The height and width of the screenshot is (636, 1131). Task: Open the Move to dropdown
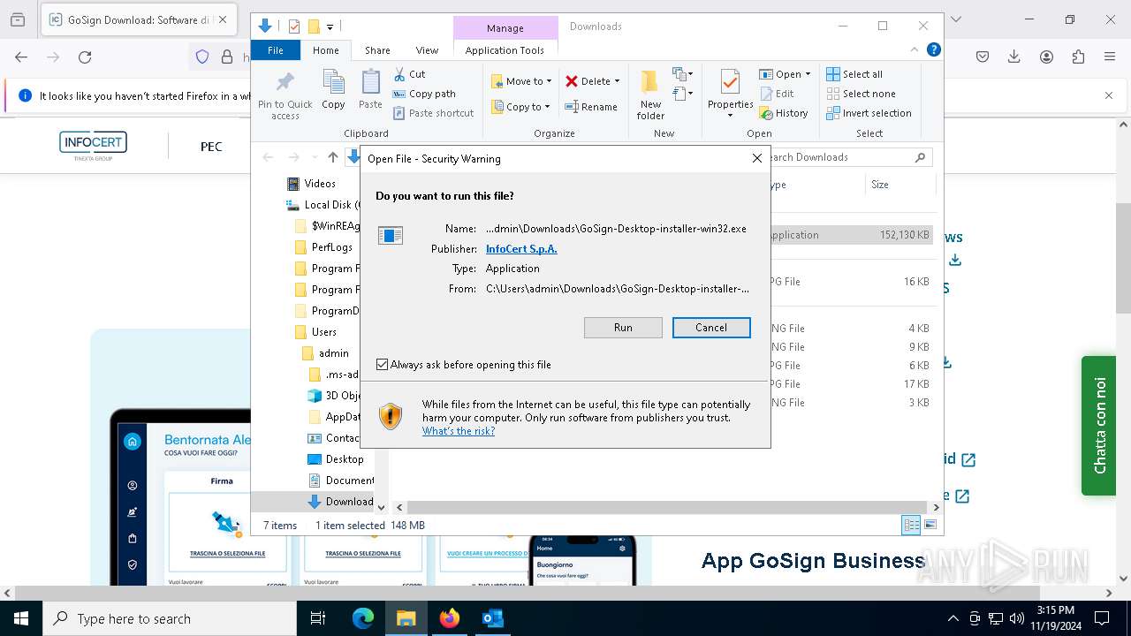point(521,81)
